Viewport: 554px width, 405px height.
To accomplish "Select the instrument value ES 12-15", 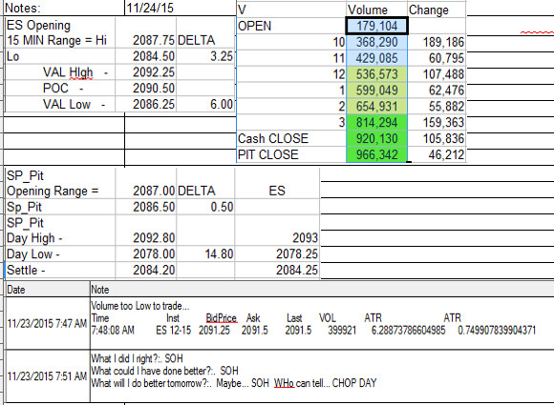I will pyautogui.click(x=173, y=331).
